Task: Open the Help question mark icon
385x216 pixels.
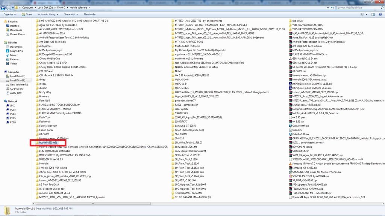Action: (x=380, y=14)
